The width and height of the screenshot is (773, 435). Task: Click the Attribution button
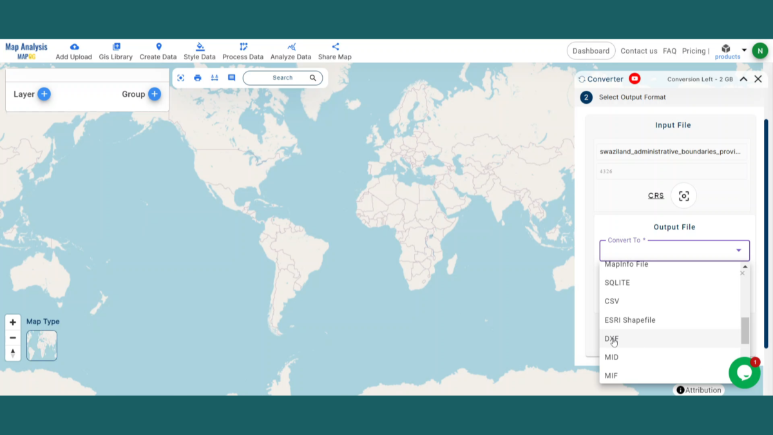point(699,390)
